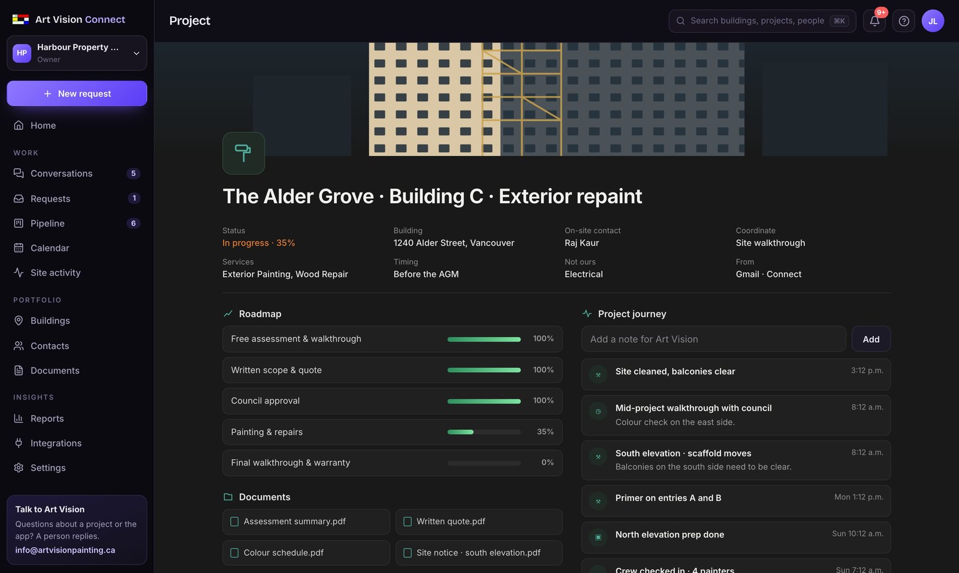Click the search magnifier icon
This screenshot has width=959, height=573.
681,21
